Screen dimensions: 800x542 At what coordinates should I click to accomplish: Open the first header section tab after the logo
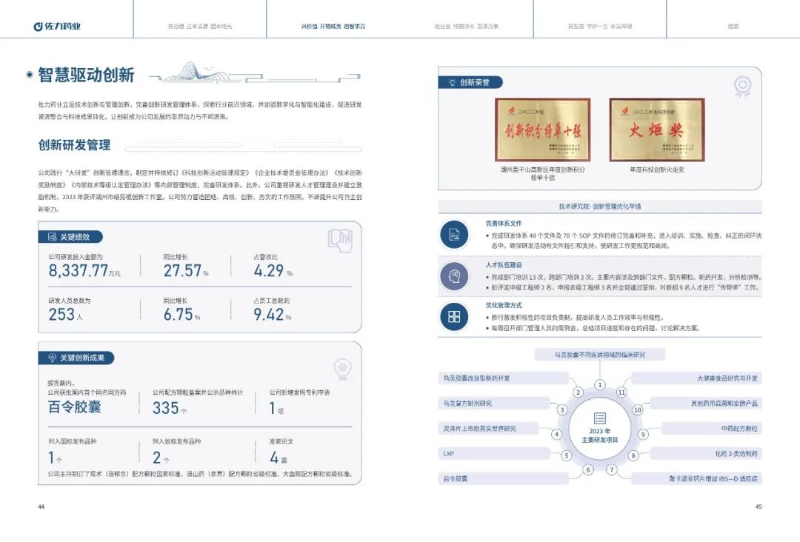[200, 26]
